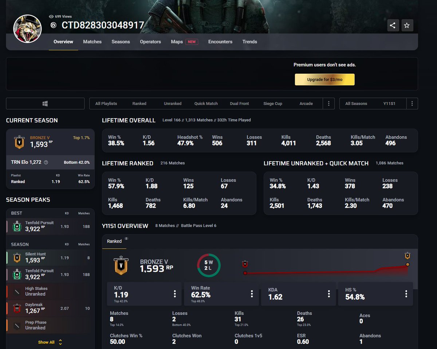Click Tenfold Pursuit icon in SEASON list
This screenshot has width=437, height=349.
coord(18,274)
